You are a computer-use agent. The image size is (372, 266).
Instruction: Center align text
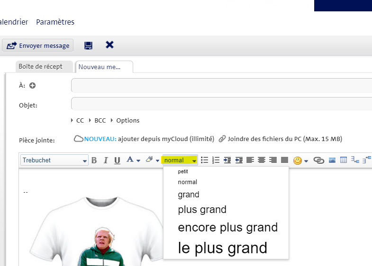(262, 160)
